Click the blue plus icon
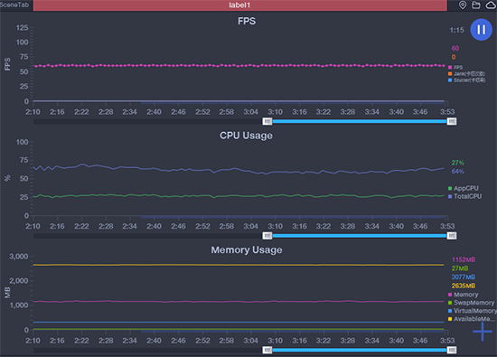The width and height of the screenshot is (497, 357). (483, 332)
